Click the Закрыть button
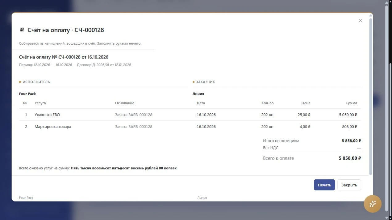 [x=349, y=185]
